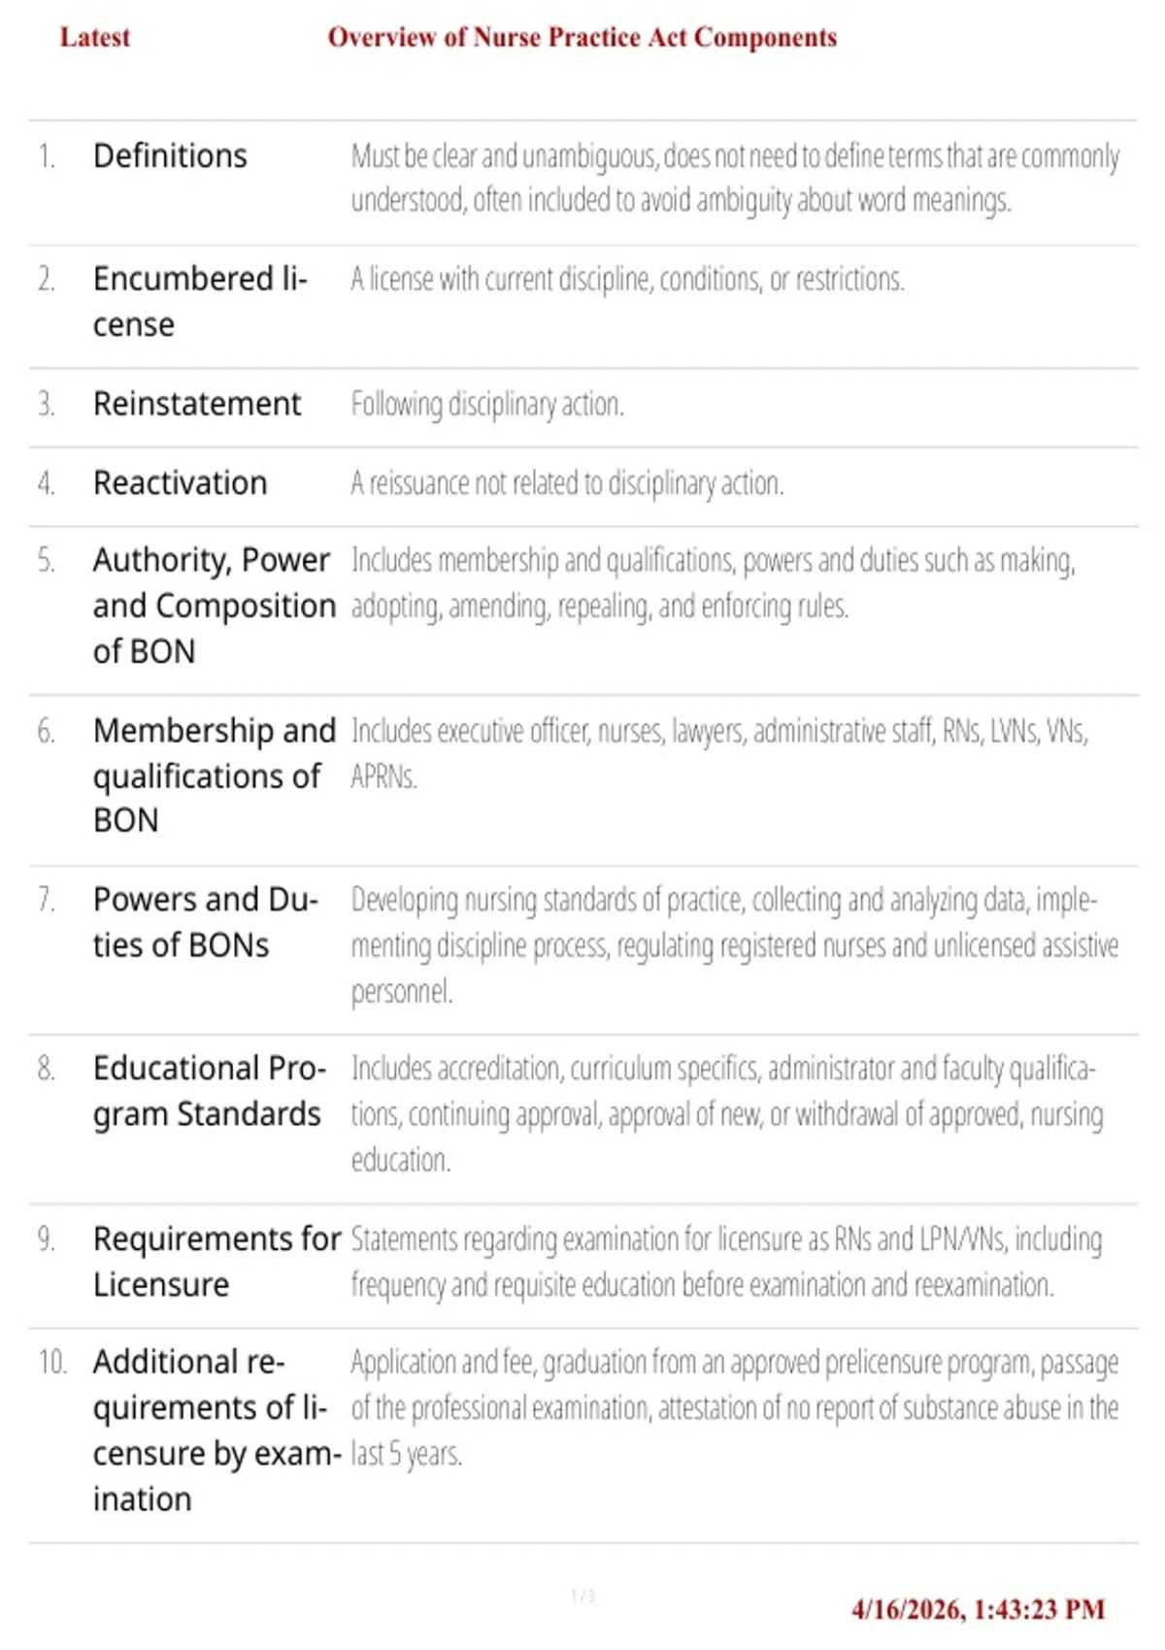The height and width of the screenshot is (1650, 1165).
Task: Click the definition 'Following disciplinary action.'
Action: pyautogui.click(x=487, y=403)
